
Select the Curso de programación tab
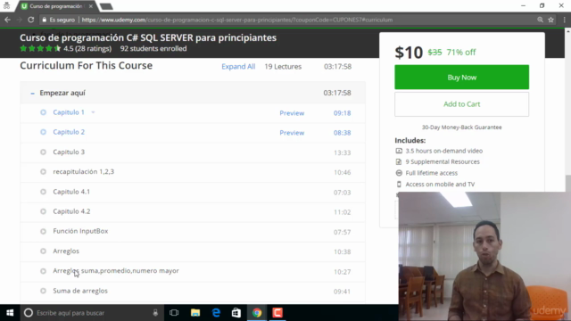tap(54, 6)
